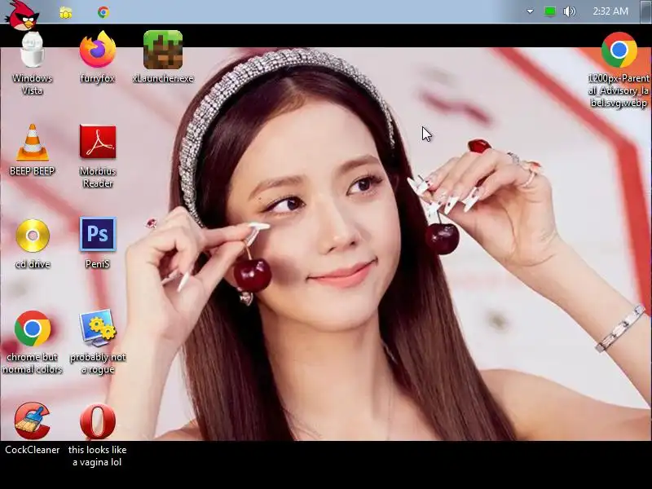Select the red Opera browser icon

[x=98, y=421]
